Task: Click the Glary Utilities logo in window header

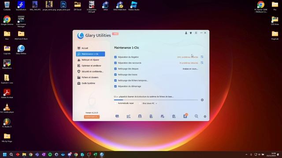Action: (81, 35)
